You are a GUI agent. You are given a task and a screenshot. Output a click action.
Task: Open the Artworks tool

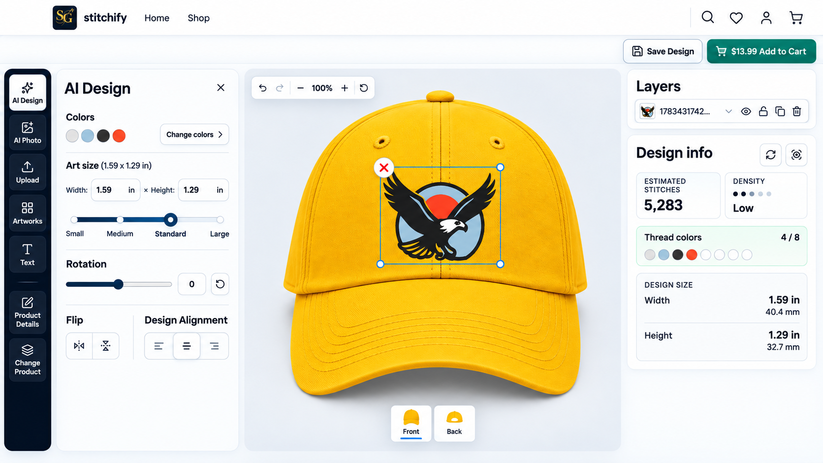pos(28,213)
